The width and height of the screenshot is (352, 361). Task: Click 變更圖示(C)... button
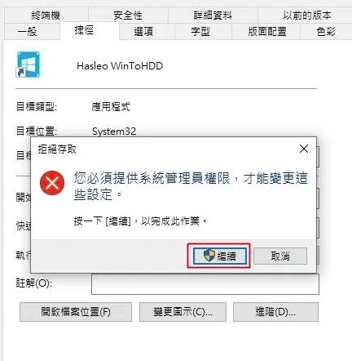(x=183, y=312)
